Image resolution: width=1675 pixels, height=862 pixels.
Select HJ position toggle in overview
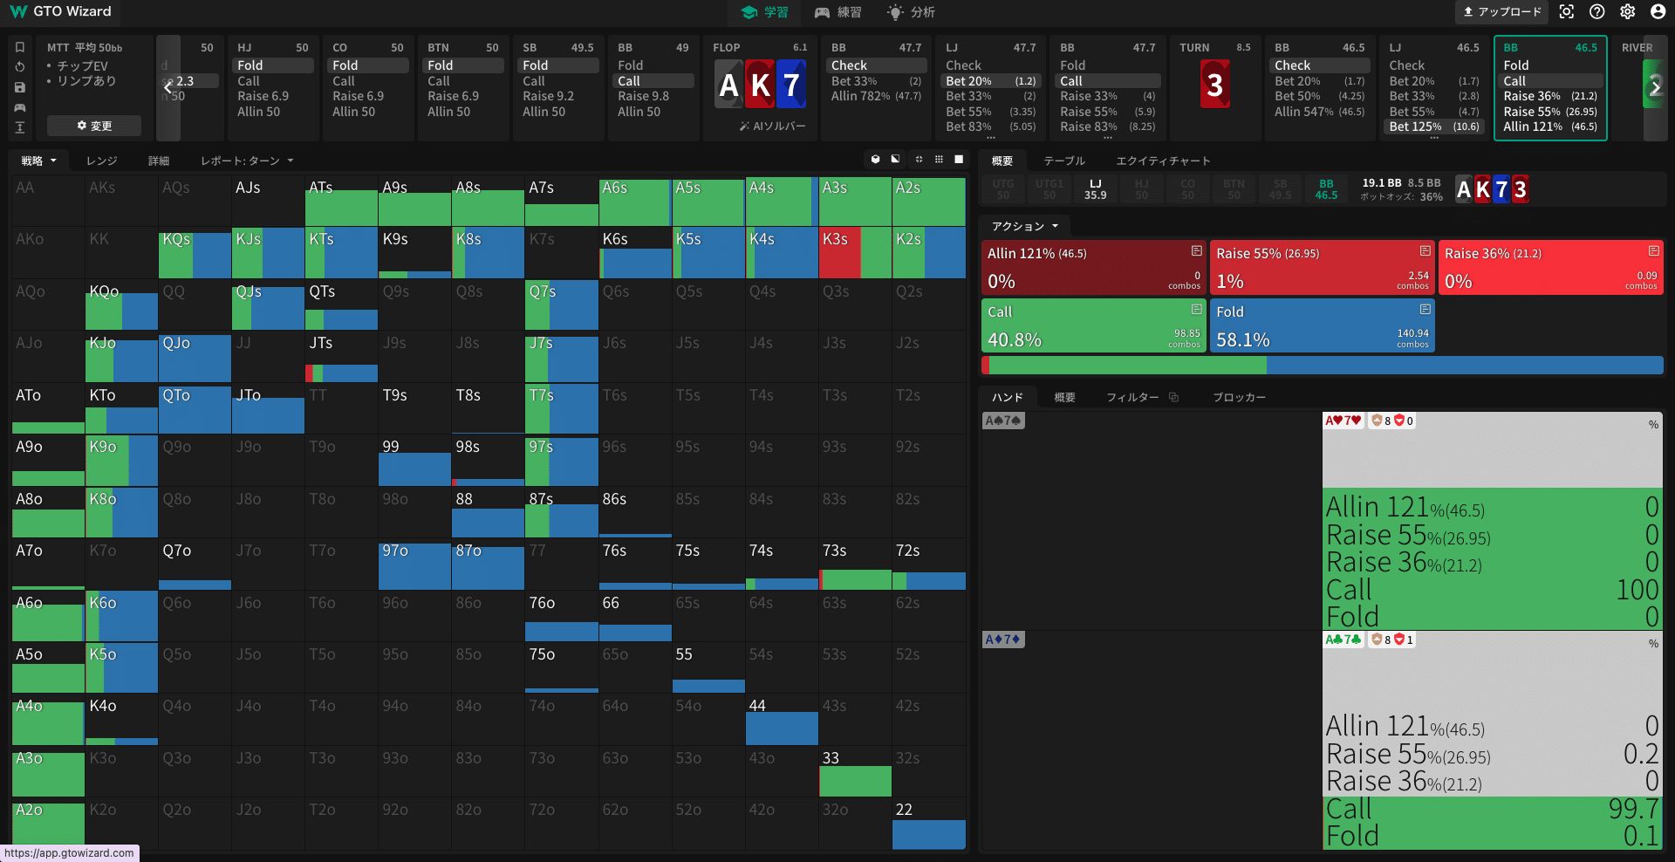pyautogui.click(x=1142, y=189)
